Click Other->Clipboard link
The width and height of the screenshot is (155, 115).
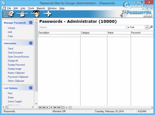pyautogui.click(x=16, y=81)
